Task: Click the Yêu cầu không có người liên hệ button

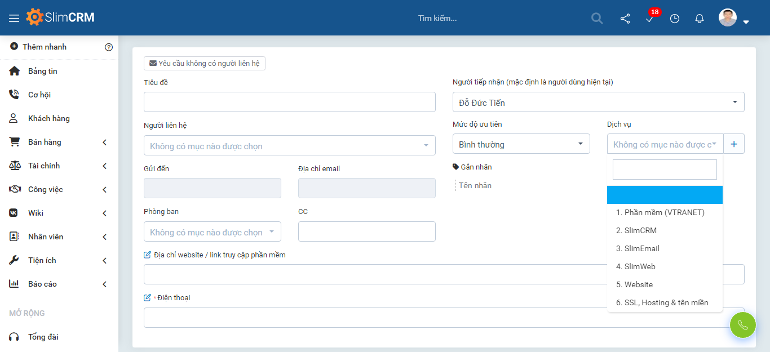Action: 204,63
